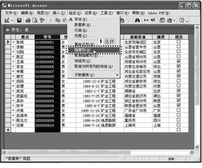The image size is (202, 168).
Task: Expand subdatasheet plus for student 0100000004
Action: coord(13,57)
